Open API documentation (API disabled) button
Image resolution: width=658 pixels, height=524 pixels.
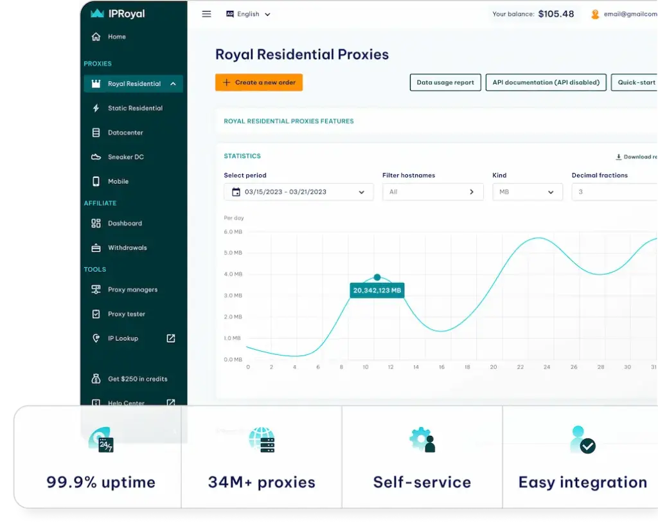point(546,82)
